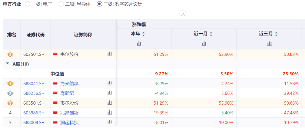Click 证券简称 column header
The height and width of the screenshot is (128, 305).
(x=83, y=35)
